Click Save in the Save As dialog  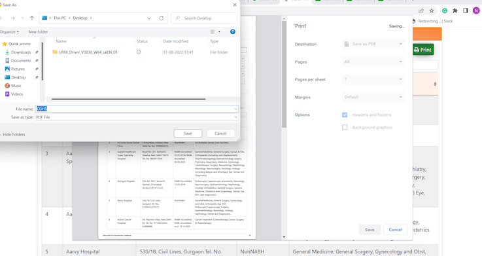(x=188, y=133)
